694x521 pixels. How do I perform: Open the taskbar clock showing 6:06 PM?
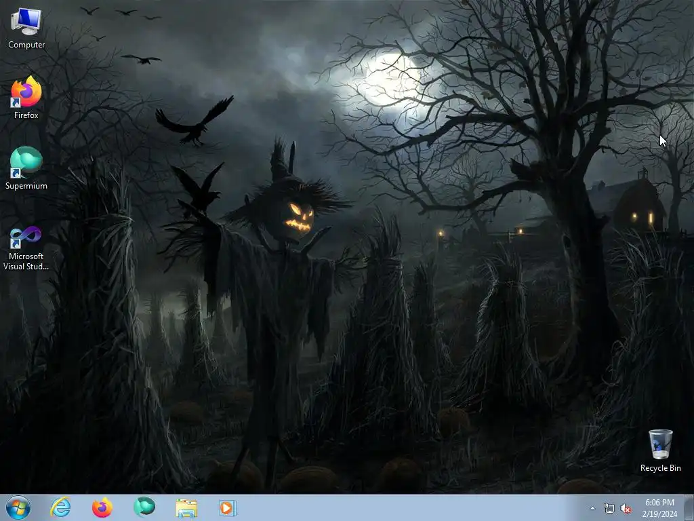coord(659,508)
